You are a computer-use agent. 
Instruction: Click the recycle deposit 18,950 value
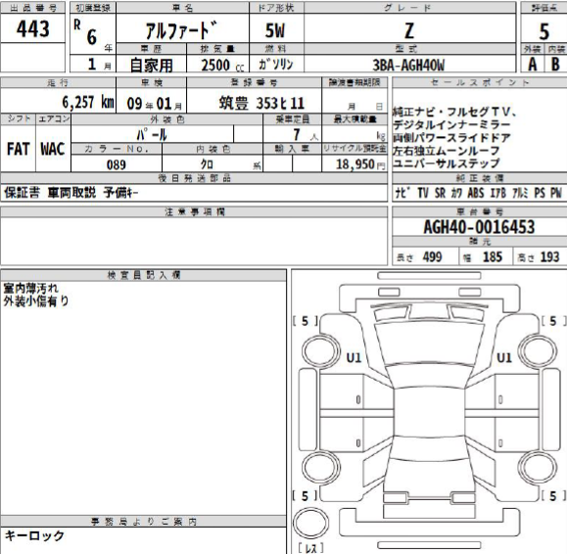[x=354, y=163]
